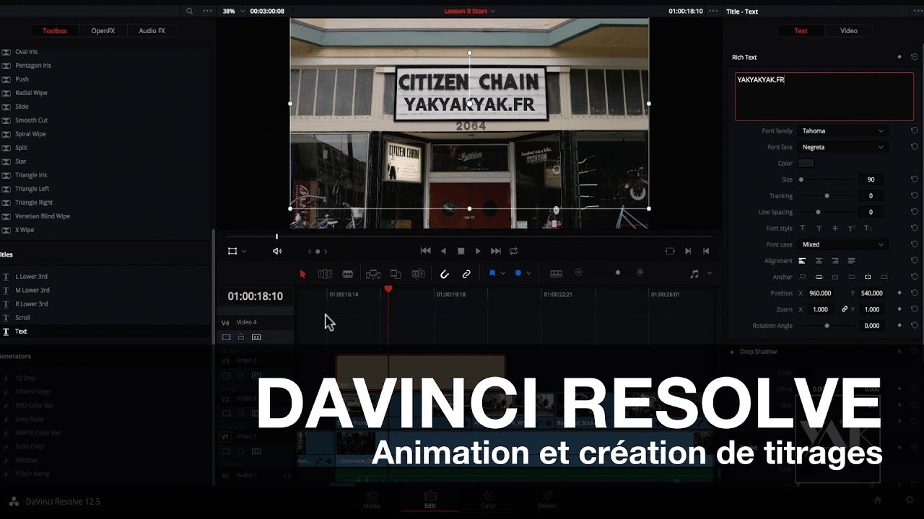
Task: Switch to the OpenFX tab
Action: pyautogui.click(x=103, y=31)
